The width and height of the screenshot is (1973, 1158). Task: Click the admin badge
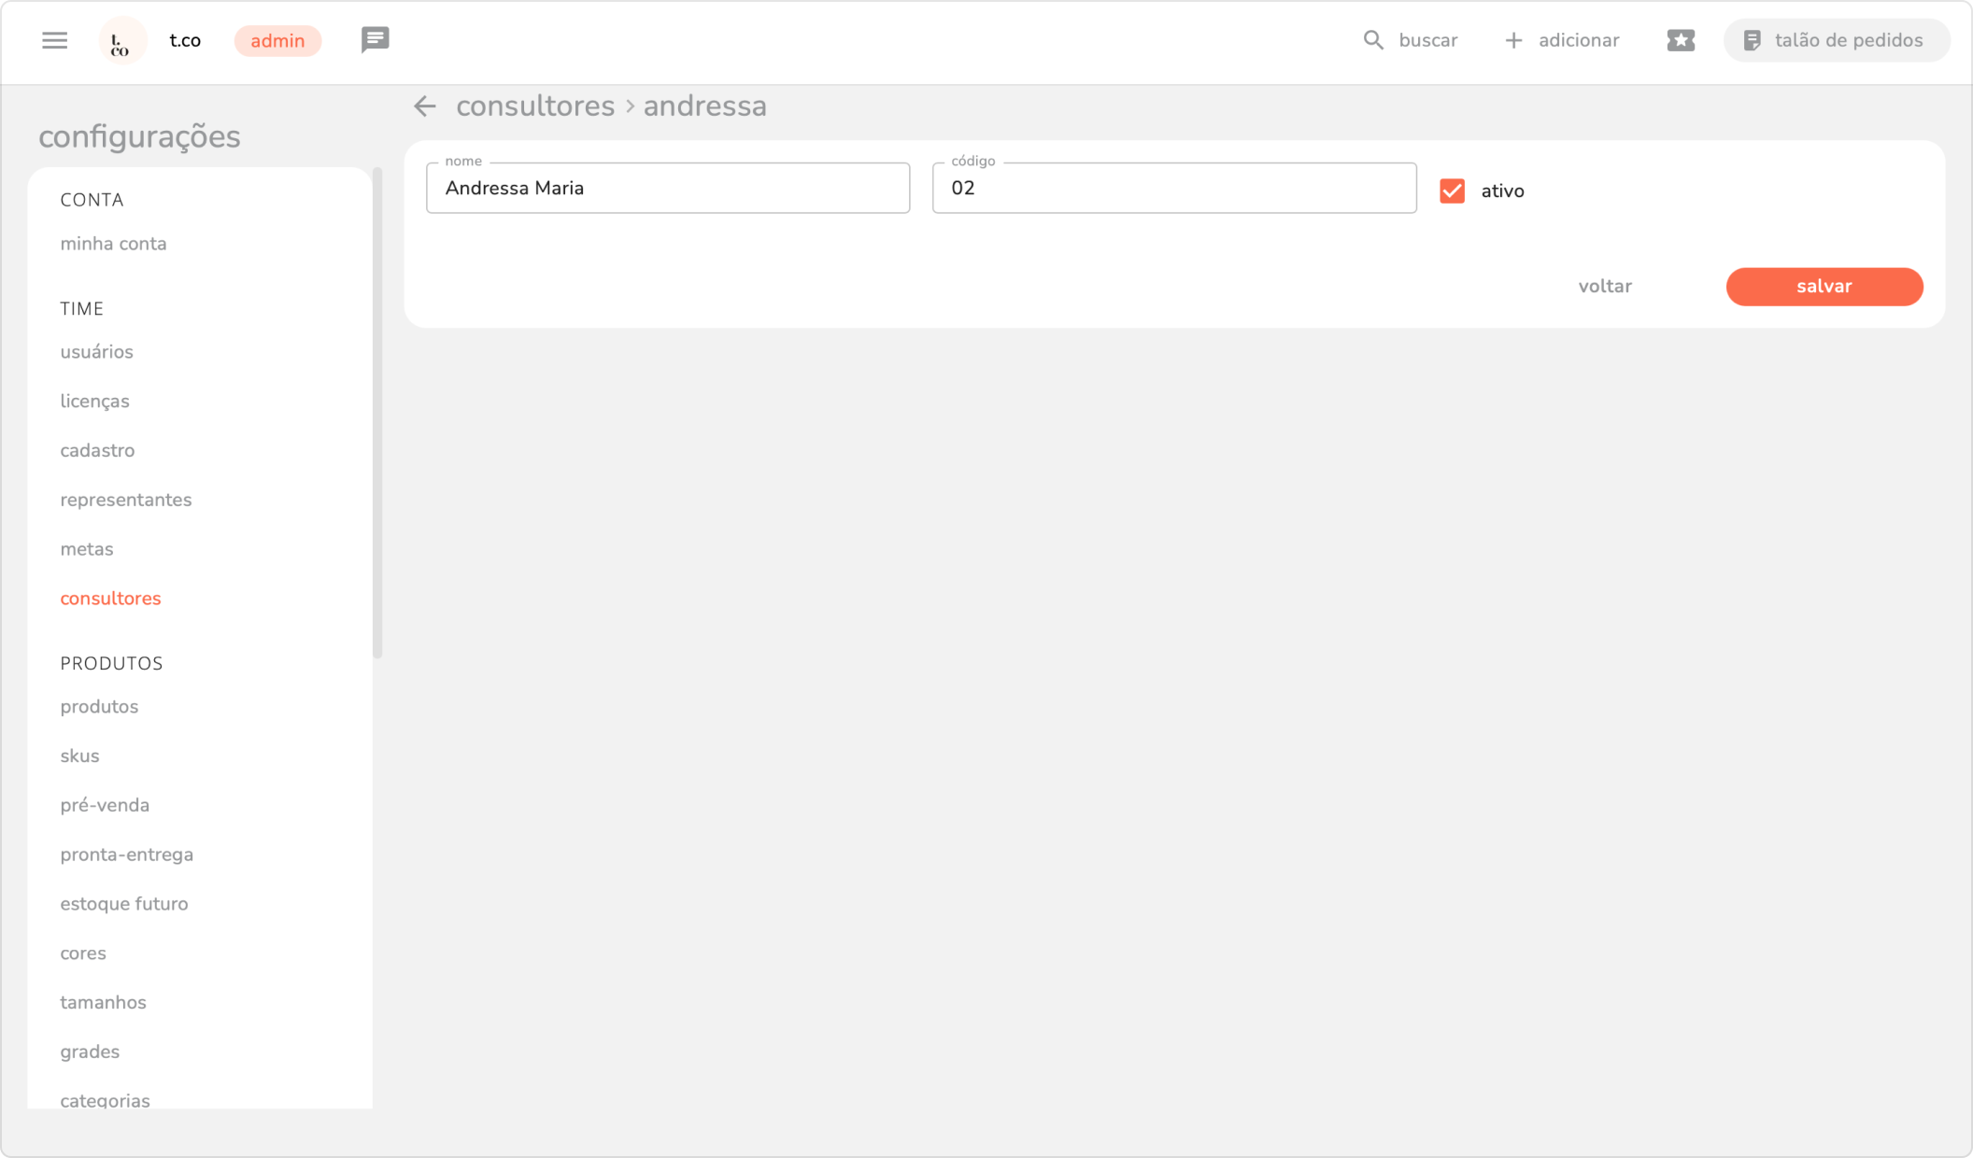coord(277,41)
